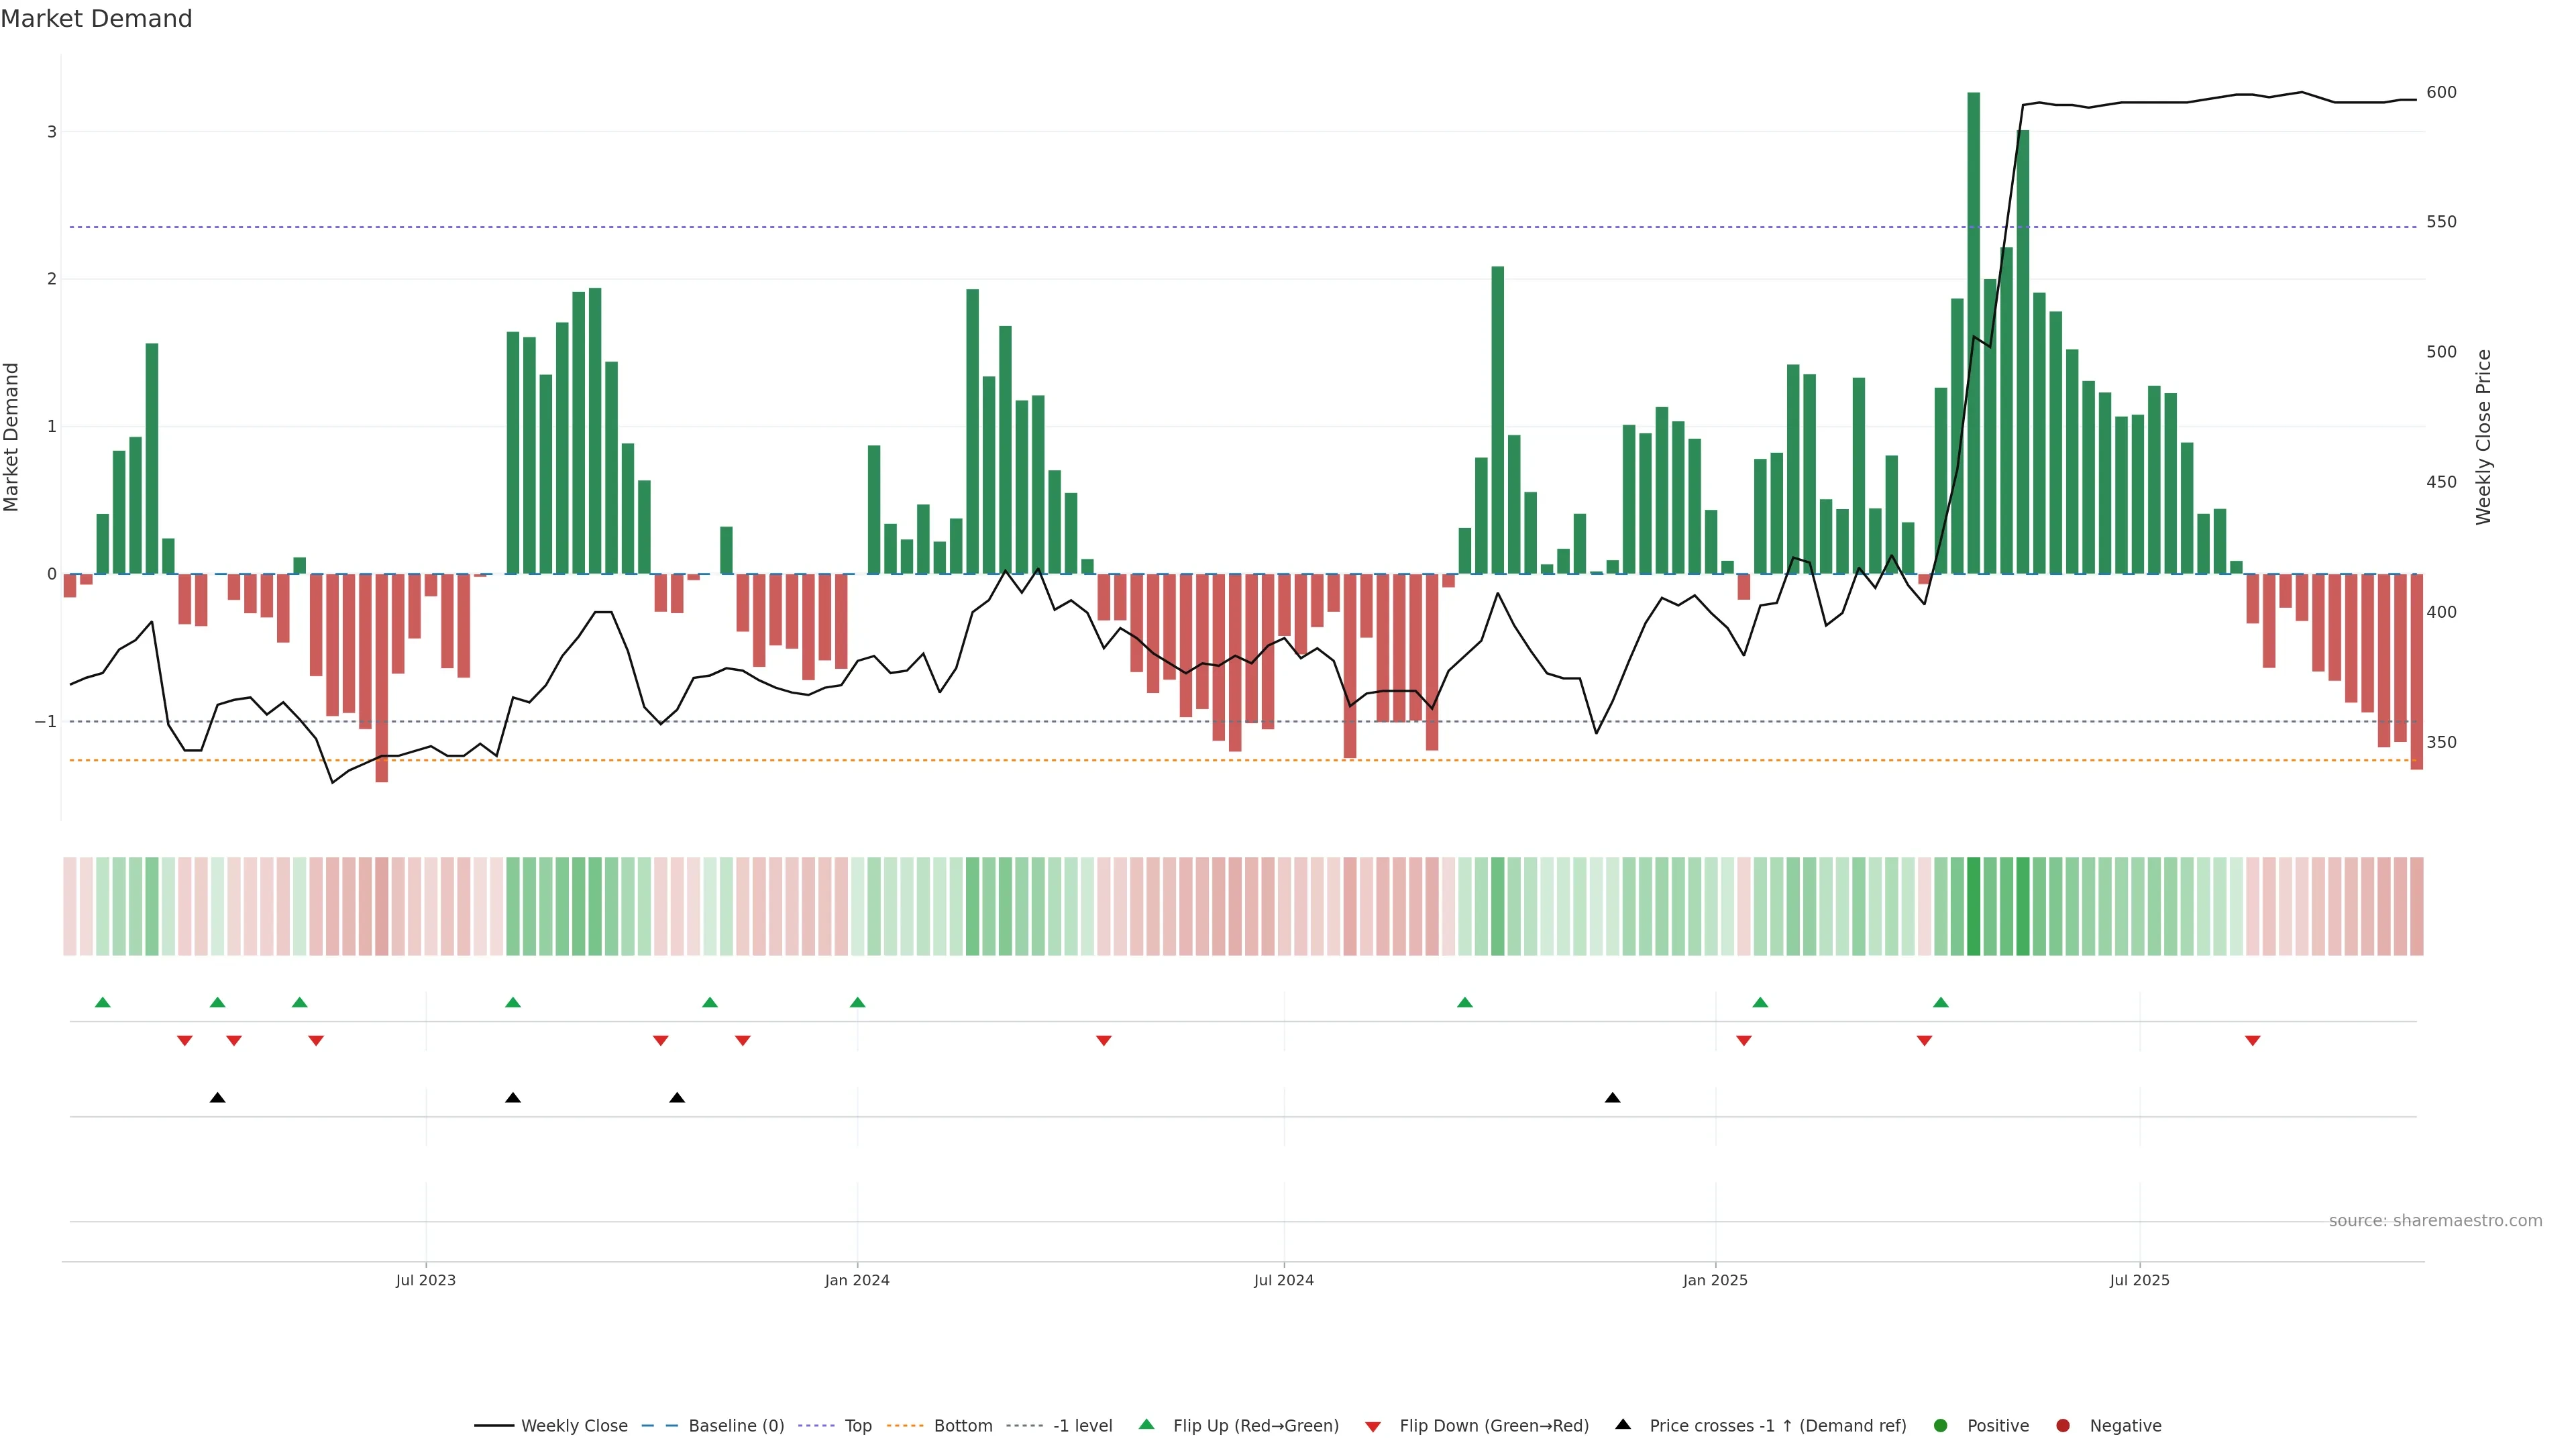This screenshot has height=1449, width=2576.
Task: Click the Jul 2025 x-axis label
Action: tap(2139, 1281)
